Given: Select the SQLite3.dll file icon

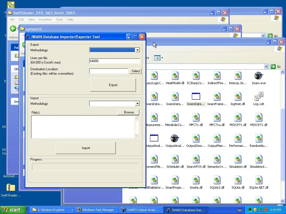Looking at the screenshot, I should [217, 180].
